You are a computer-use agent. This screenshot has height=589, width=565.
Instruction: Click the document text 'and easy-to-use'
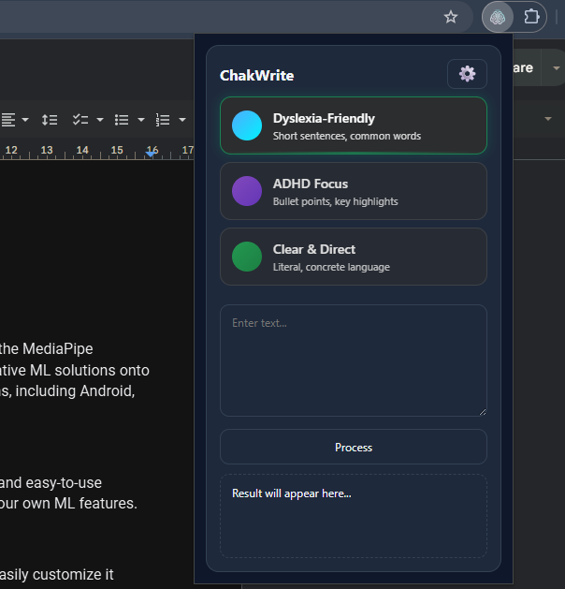[51, 482]
